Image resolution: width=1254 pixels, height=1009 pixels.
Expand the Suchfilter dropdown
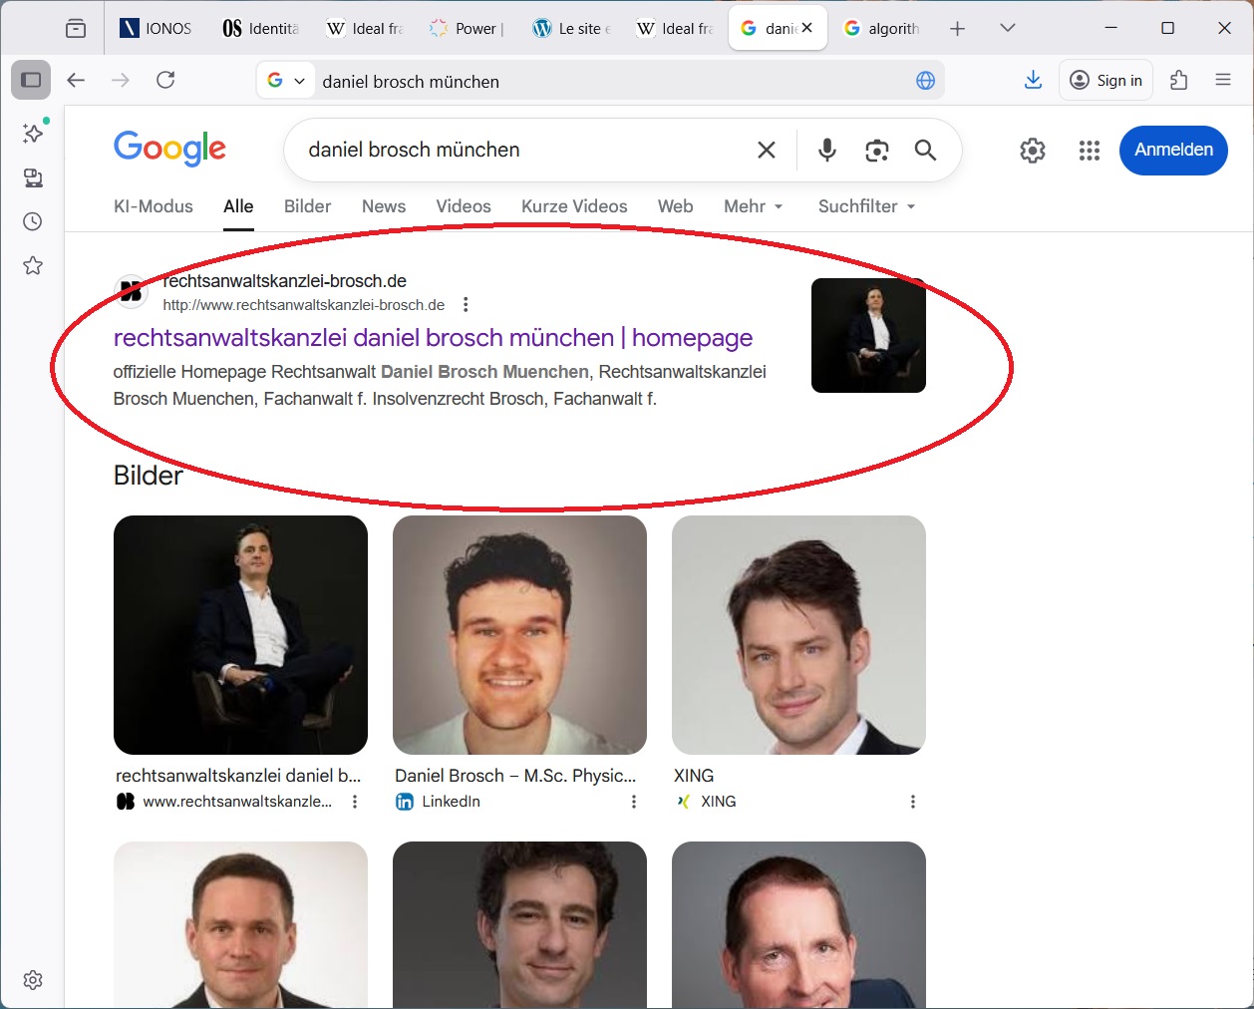[865, 206]
